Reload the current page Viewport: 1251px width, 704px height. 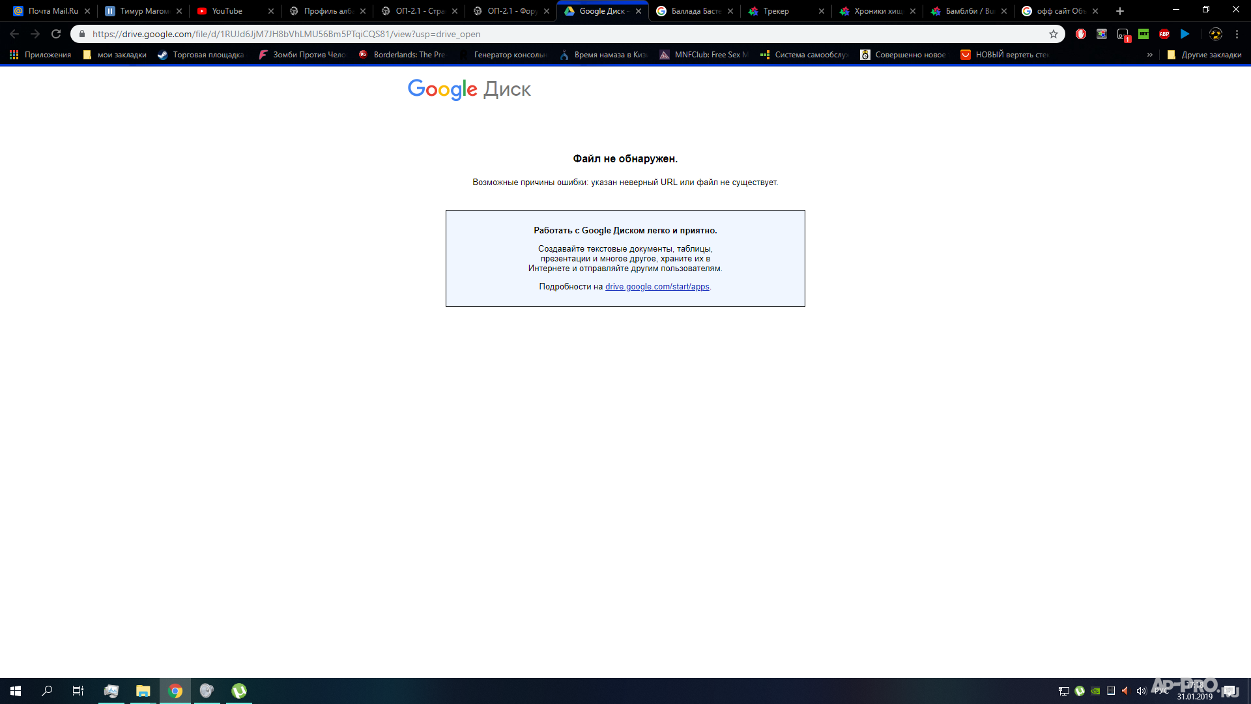tap(56, 34)
